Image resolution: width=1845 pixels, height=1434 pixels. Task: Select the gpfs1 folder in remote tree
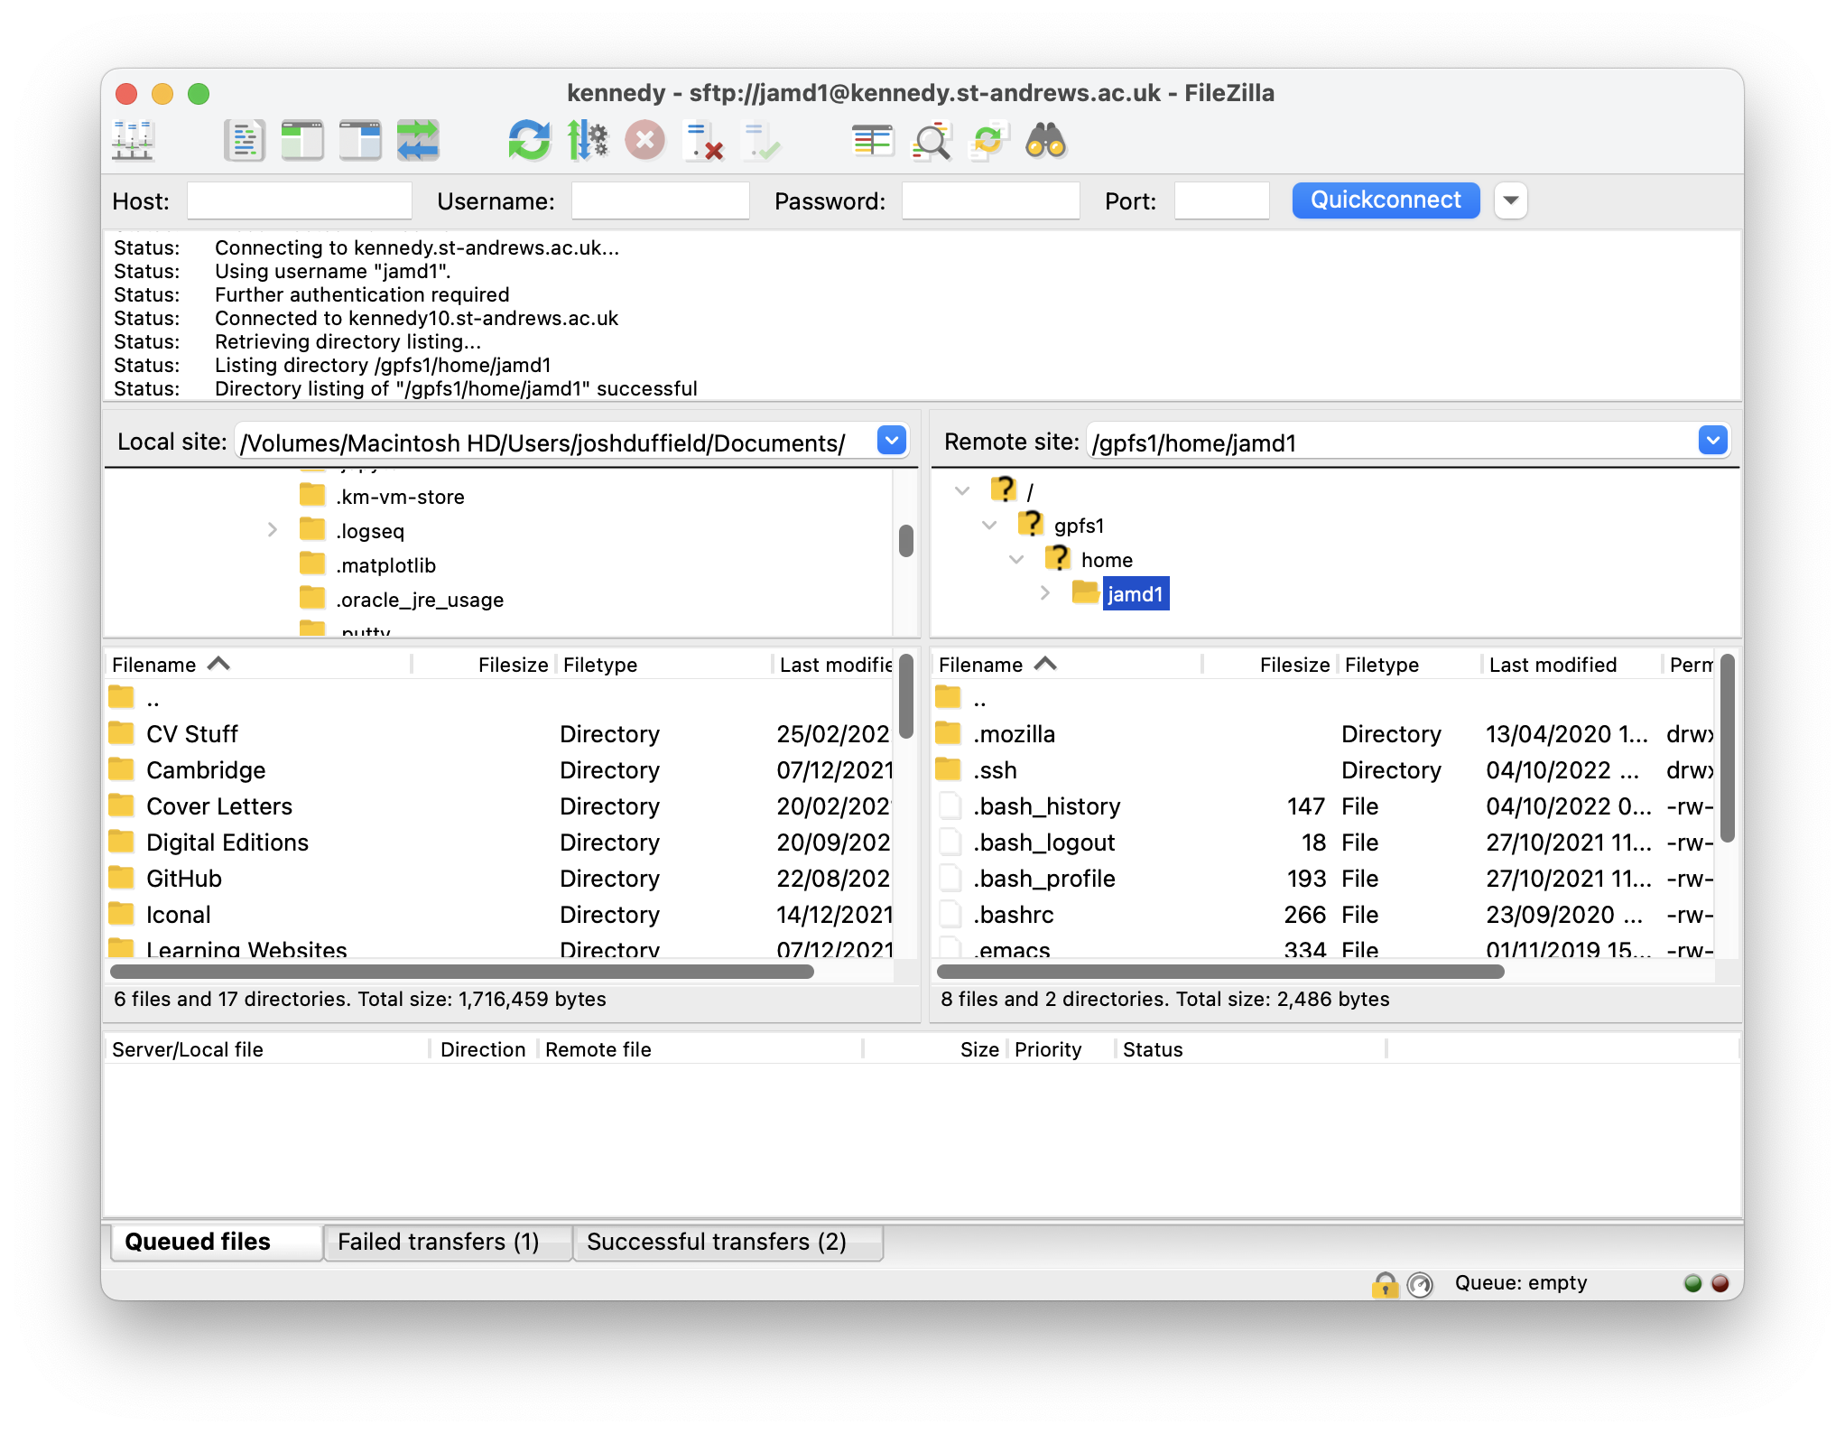pyautogui.click(x=1079, y=526)
